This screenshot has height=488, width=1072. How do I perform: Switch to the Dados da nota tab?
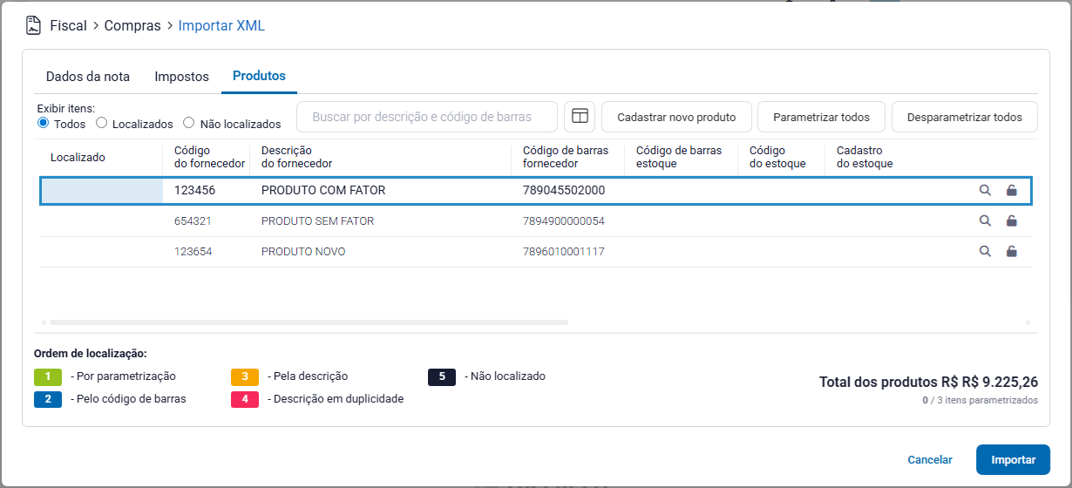[x=87, y=77]
